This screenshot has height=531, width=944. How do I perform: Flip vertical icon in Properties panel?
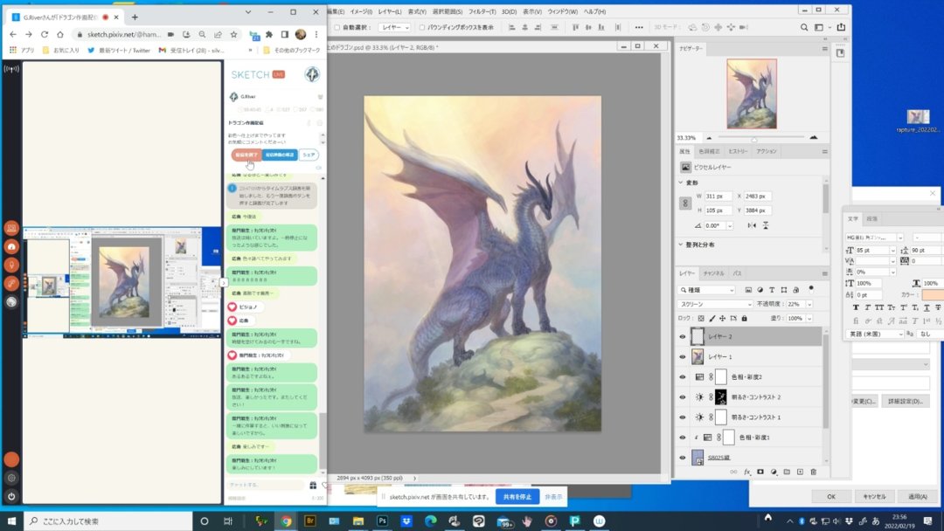tap(765, 225)
